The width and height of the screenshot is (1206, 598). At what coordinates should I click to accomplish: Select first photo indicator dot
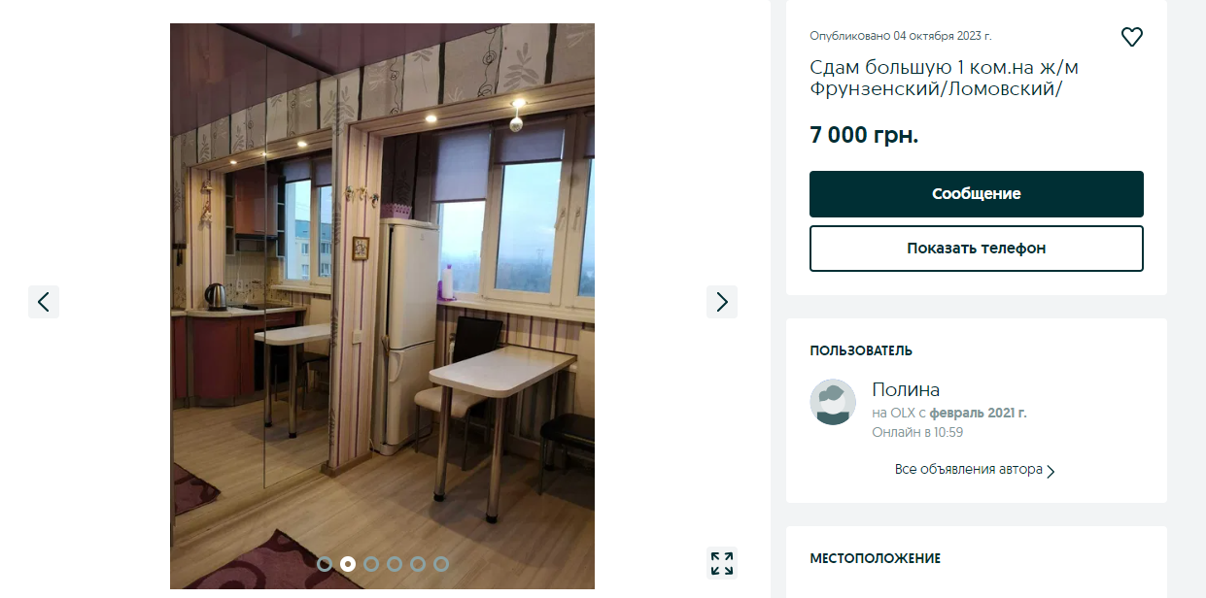pos(325,563)
